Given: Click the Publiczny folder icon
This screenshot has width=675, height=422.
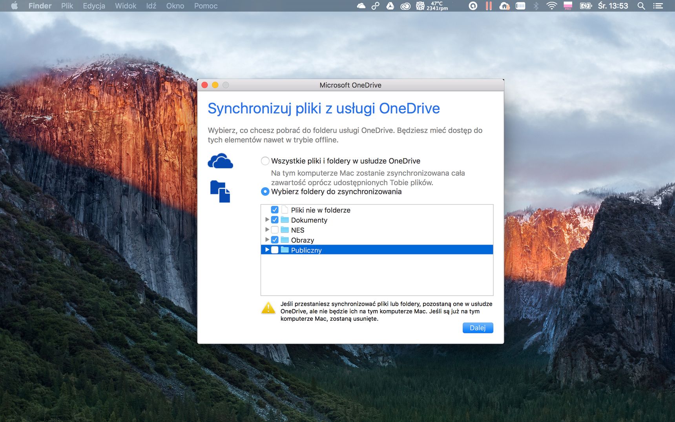Looking at the screenshot, I should pos(285,250).
